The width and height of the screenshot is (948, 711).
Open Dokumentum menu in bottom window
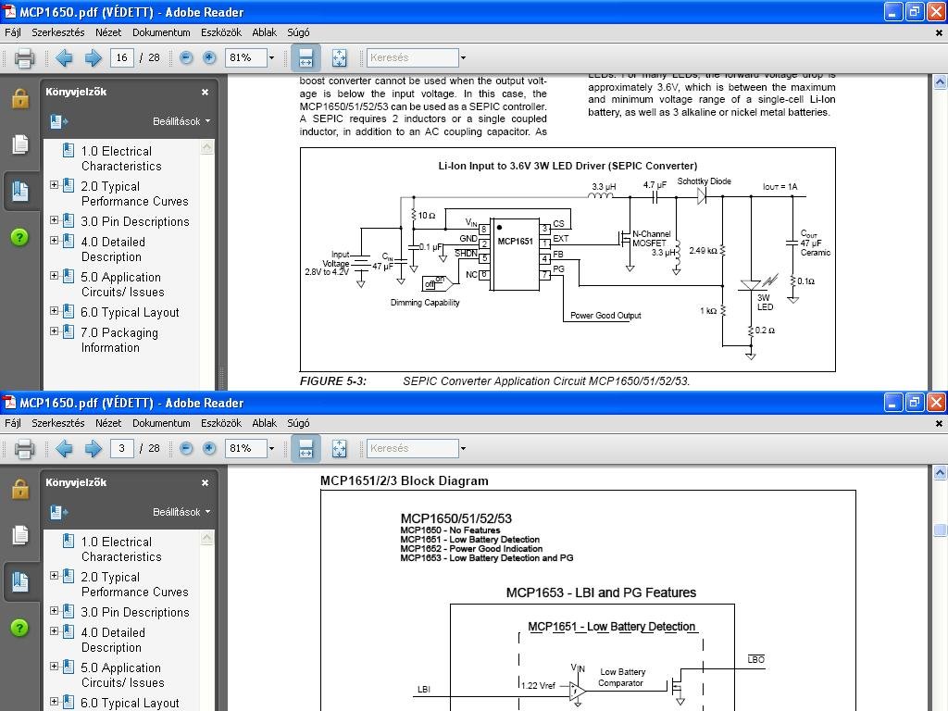pyautogui.click(x=161, y=423)
